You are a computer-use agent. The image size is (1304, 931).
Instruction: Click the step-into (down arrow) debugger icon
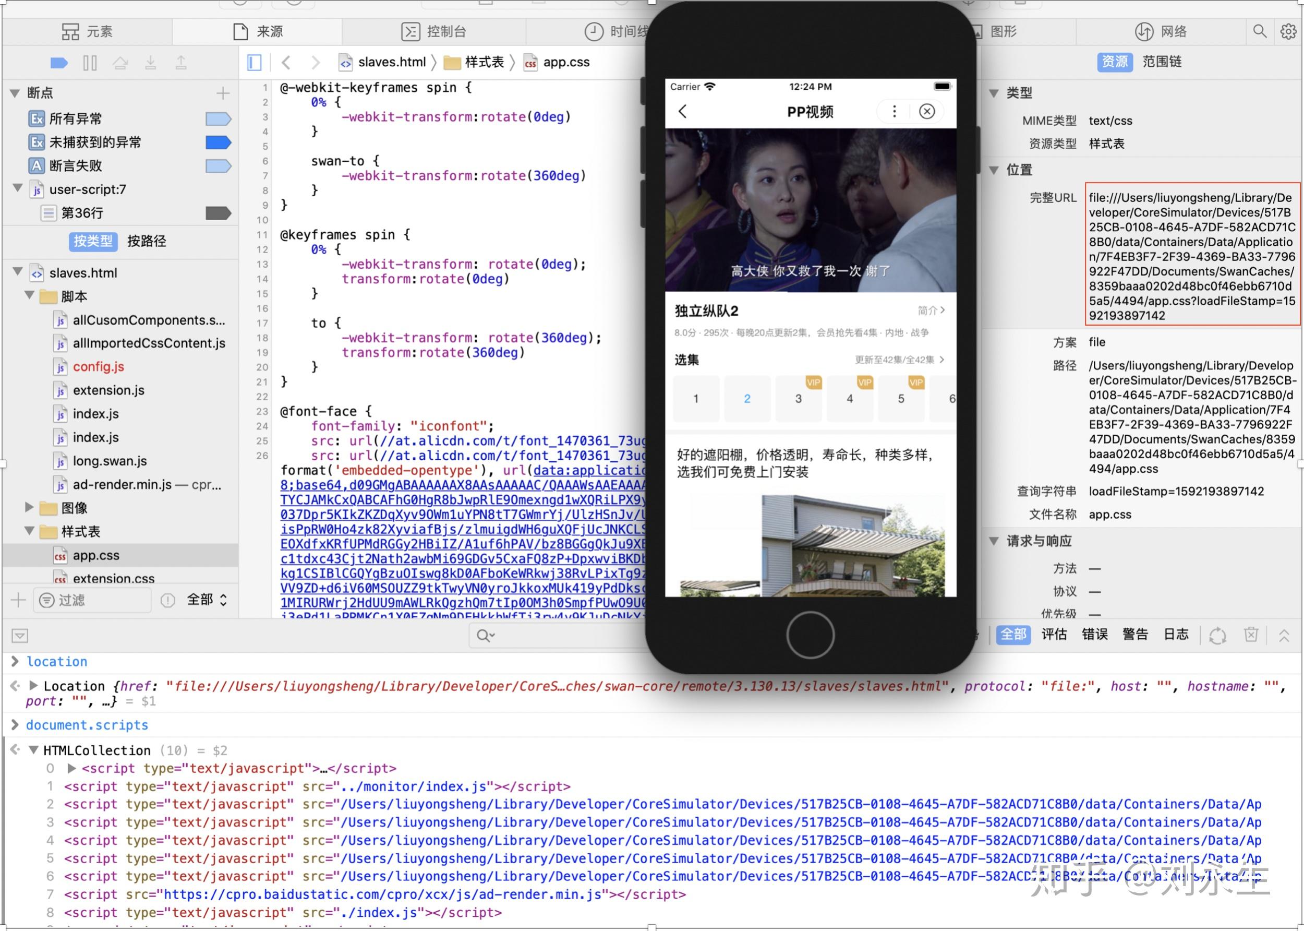pyautogui.click(x=152, y=63)
